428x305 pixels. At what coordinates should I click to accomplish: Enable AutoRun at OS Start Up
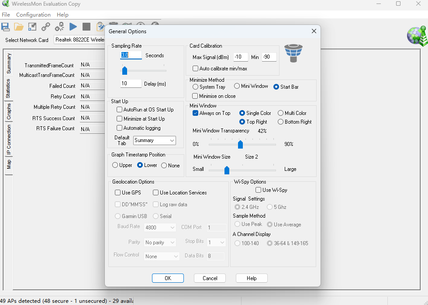[x=119, y=110]
